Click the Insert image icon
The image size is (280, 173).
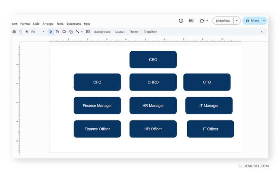tap(64, 32)
